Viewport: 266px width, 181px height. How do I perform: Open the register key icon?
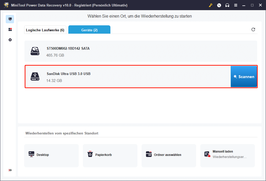click(211, 5)
